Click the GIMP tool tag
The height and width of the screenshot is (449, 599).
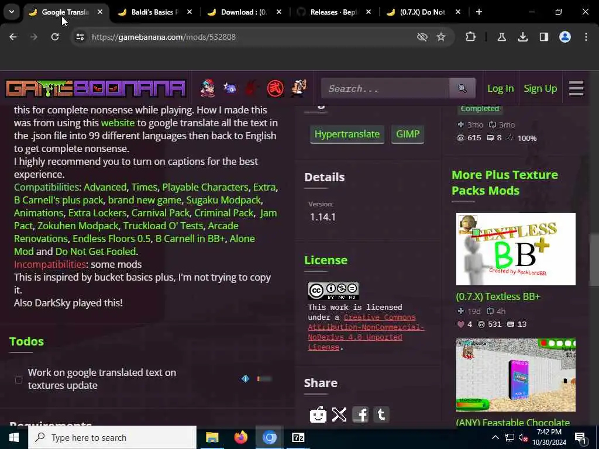[x=408, y=134]
